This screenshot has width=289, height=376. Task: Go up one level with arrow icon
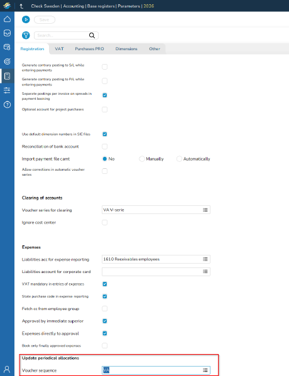tap(21, 6)
